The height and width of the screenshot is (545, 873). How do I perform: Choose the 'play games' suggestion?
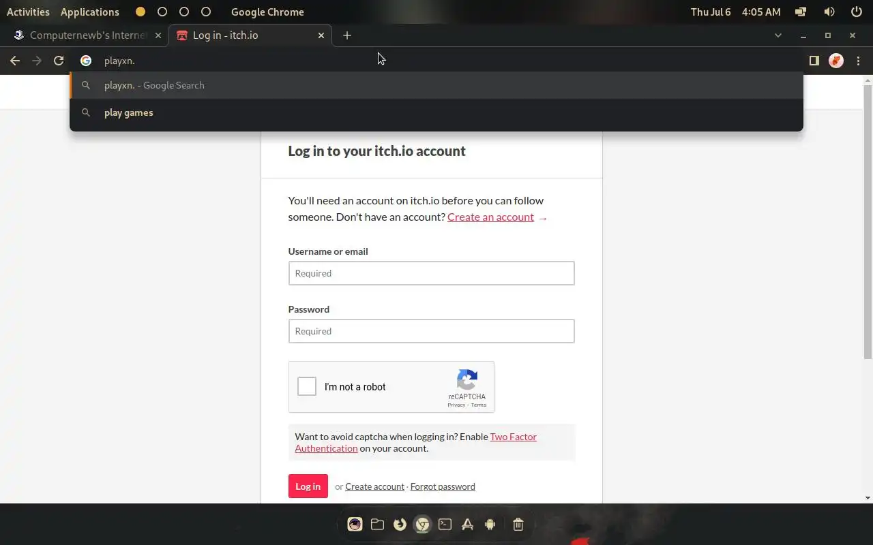[436, 112]
